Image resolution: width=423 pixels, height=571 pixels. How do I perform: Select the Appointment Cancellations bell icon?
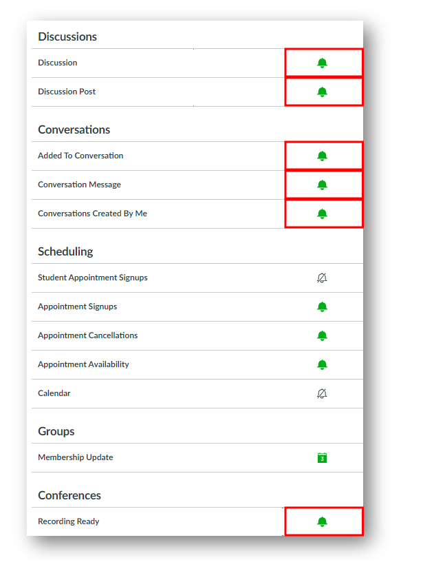click(x=323, y=335)
